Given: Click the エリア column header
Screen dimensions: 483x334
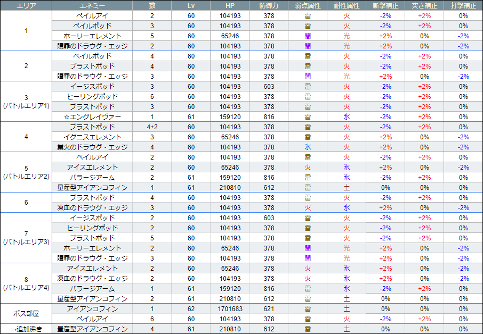Looking at the screenshot, I should click(x=26, y=5).
